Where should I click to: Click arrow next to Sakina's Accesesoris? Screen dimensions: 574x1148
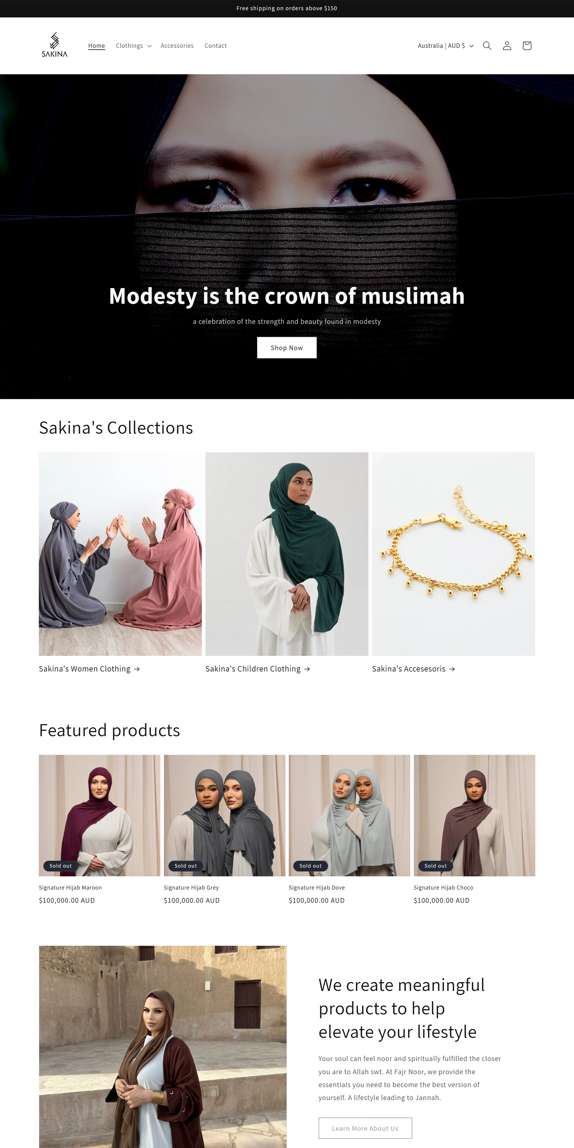(452, 669)
